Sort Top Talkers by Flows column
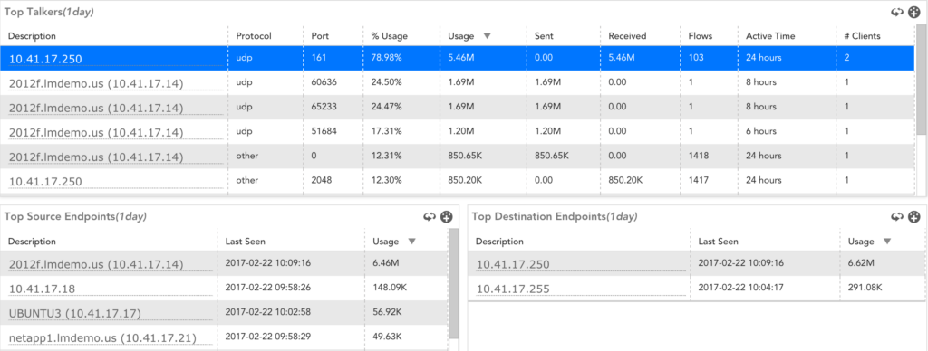This screenshot has width=928, height=351. click(x=701, y=36)
